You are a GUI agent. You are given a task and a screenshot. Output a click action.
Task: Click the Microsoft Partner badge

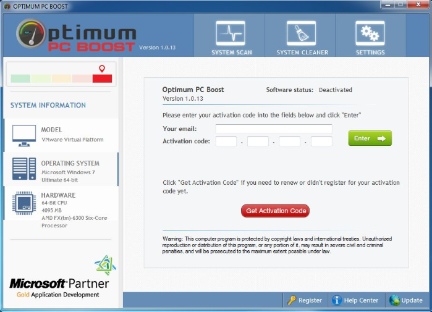pyautogui.click(x=59, y=284)
